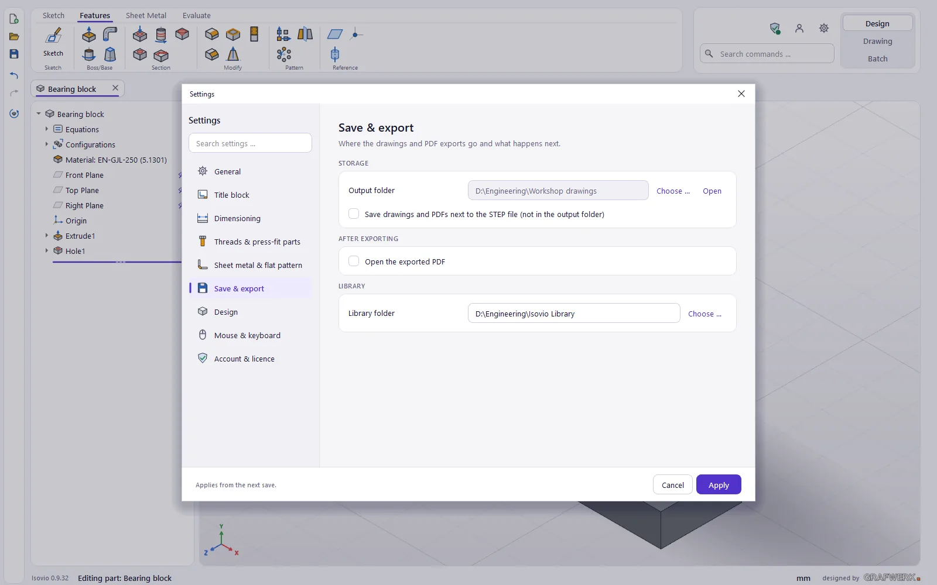Click the Revolve cut icon in Section group
The image size is (937, 585).
(x=161, y=35)
